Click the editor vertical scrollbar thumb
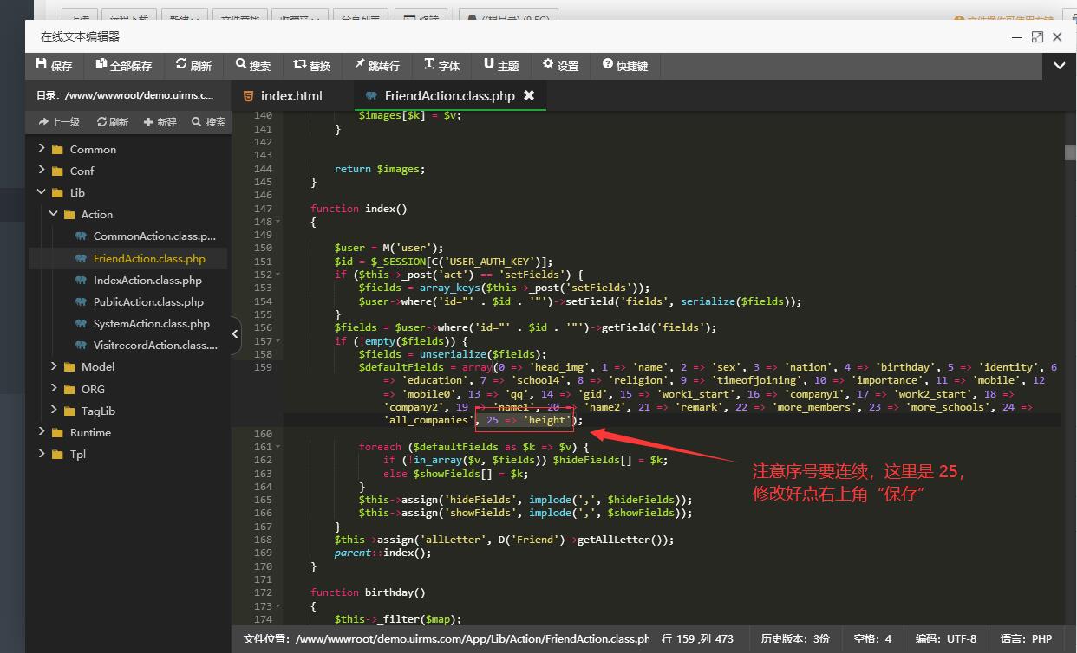 [1071, 152]
